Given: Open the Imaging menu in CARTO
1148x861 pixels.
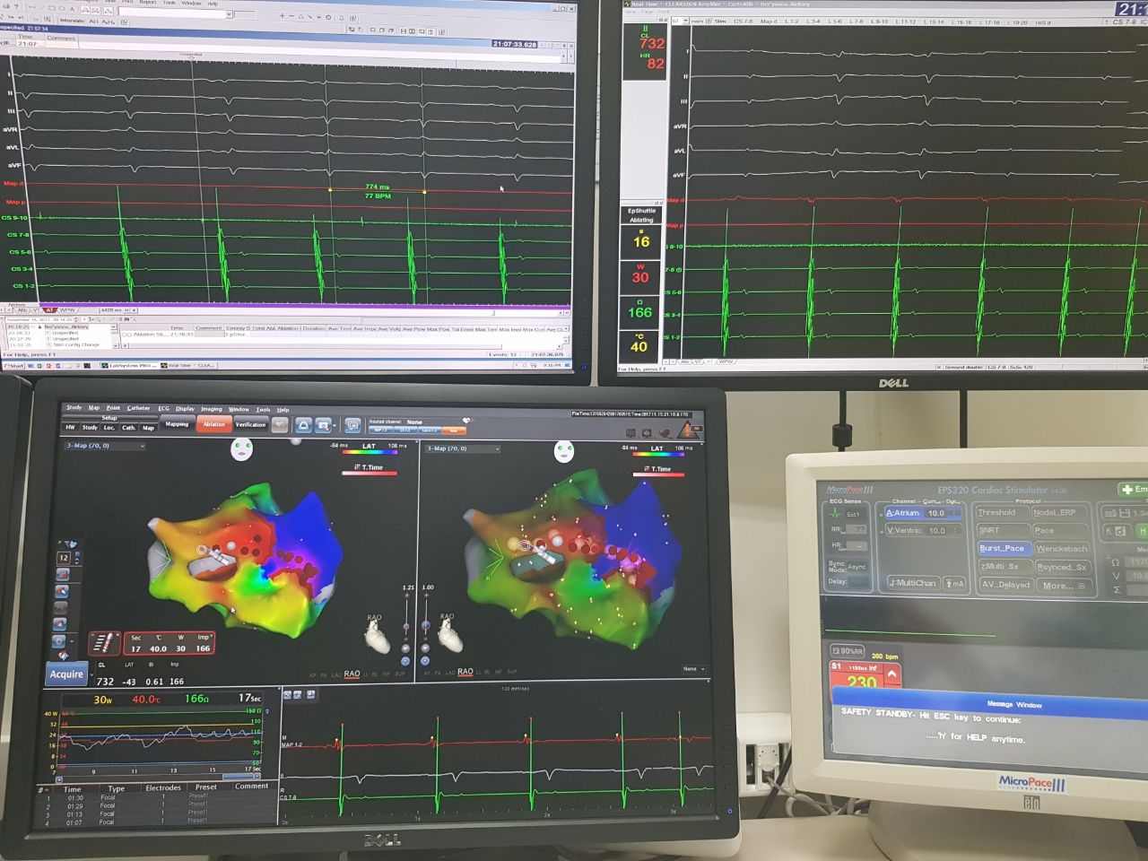Looking at the screenshot, I should (x=212, y=409).
